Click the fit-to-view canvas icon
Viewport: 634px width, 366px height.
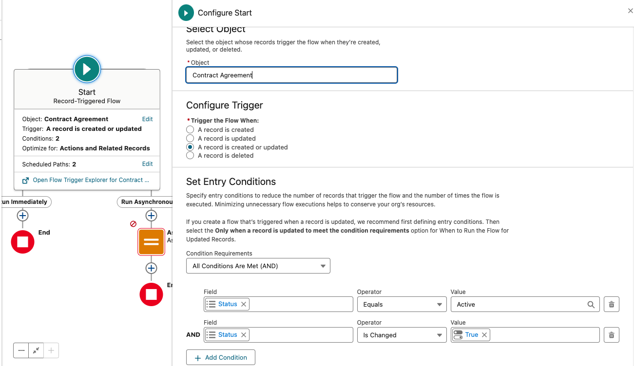(36, 350)
